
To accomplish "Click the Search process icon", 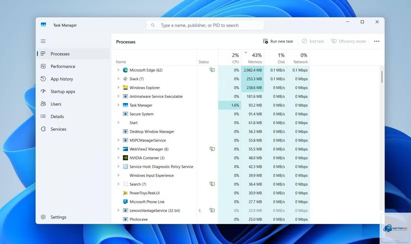I will [125, 184].
